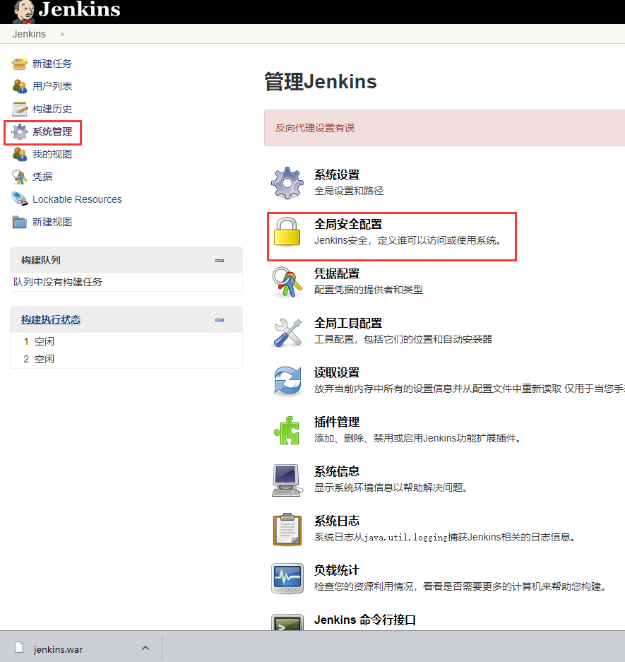Click the Jenkins title text in header

79,10
